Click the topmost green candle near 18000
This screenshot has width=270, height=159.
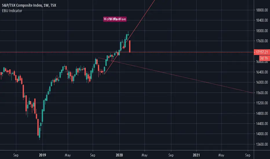click(128, 34)
